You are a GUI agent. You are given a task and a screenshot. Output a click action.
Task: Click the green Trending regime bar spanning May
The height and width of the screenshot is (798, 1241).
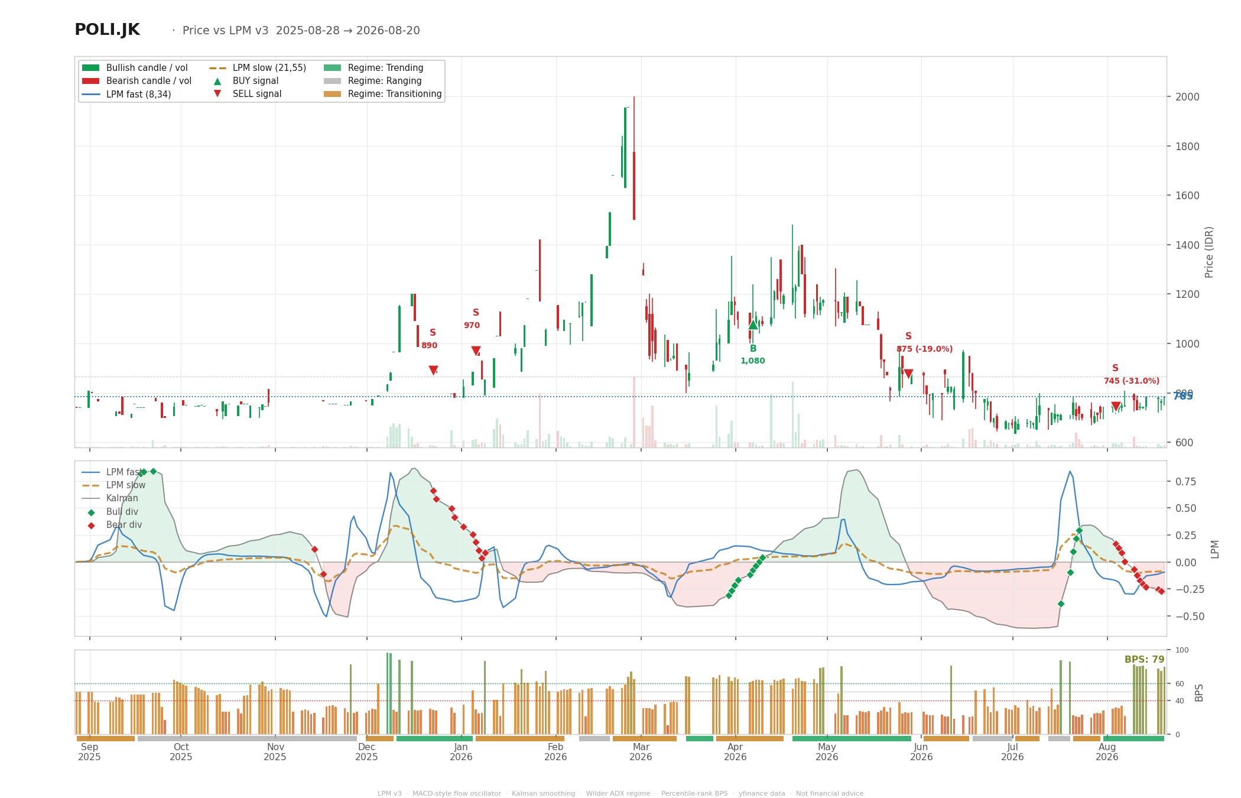[x=852, y=738]
